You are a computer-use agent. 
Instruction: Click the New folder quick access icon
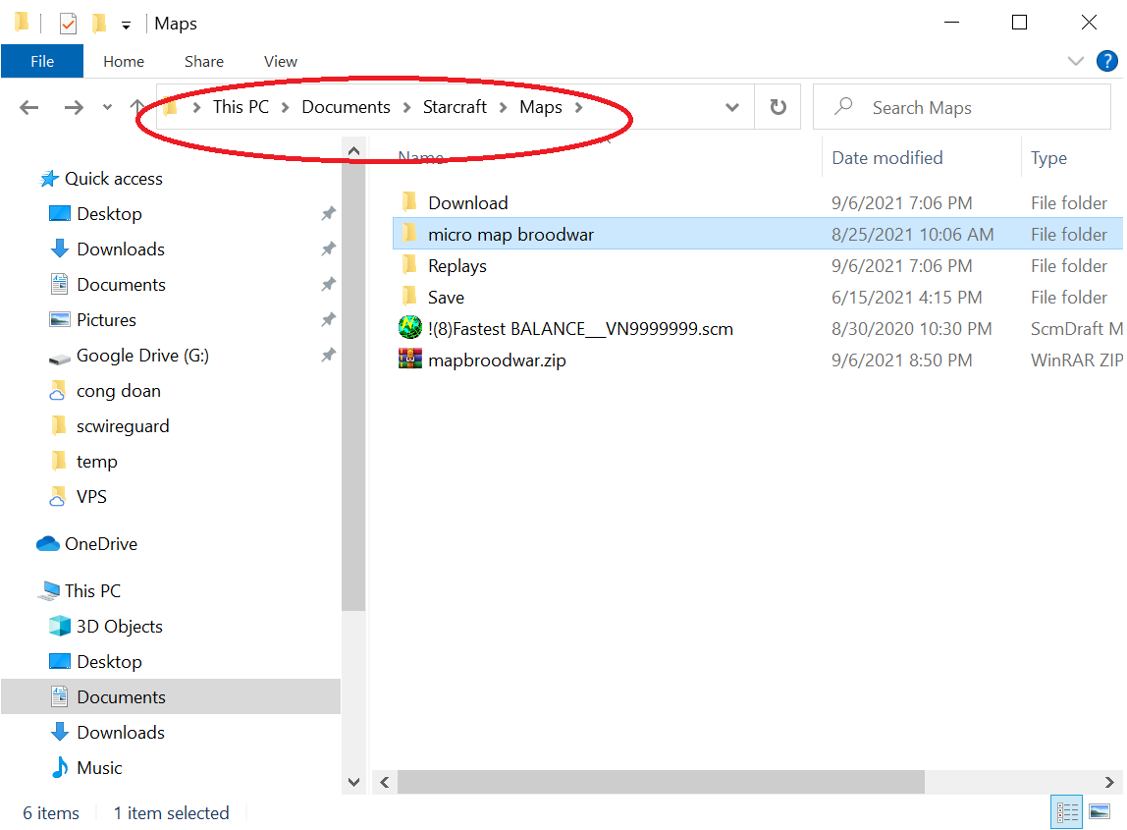click(98, 24)
